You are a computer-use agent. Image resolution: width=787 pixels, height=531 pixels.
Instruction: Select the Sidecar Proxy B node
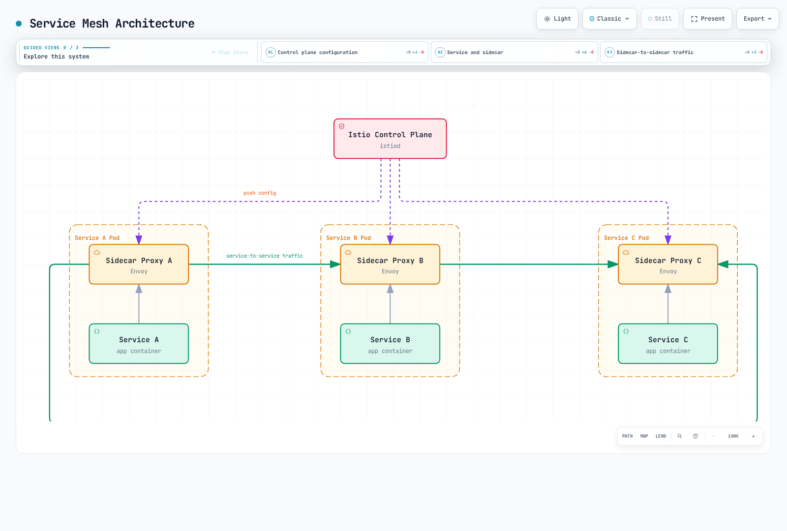tap(390, 265)
